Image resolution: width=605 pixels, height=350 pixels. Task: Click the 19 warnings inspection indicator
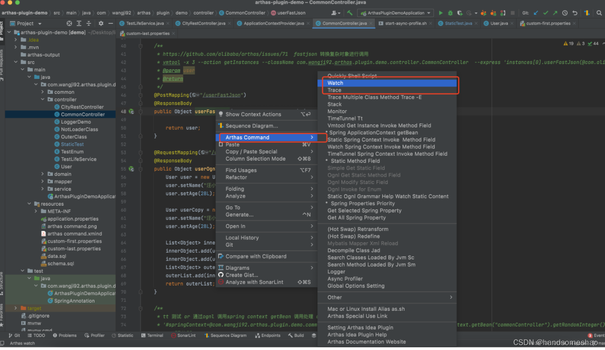coord(568,43)
